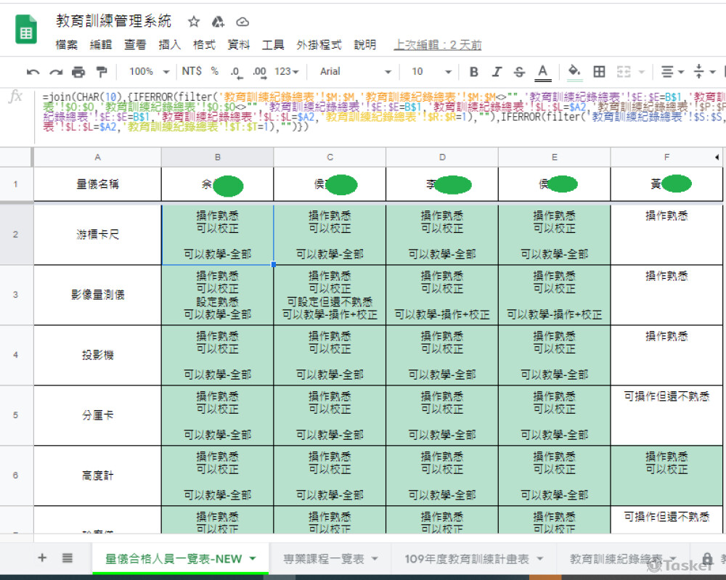Open the all sheets list icon
Screen dimensions: 726x580
(68, 557)
